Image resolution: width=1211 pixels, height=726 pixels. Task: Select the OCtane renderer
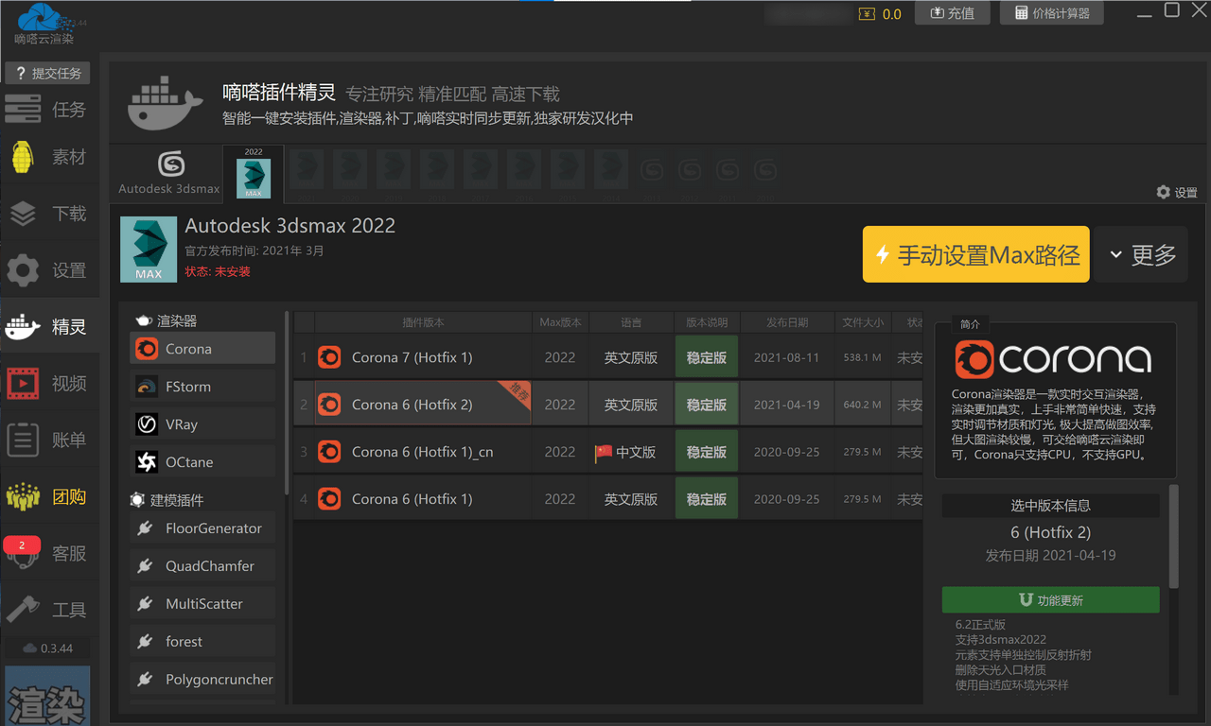click(x=202, y=461)
